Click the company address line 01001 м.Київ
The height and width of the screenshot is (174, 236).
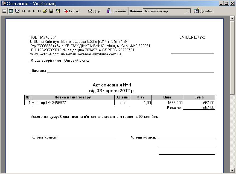point(79,41)
